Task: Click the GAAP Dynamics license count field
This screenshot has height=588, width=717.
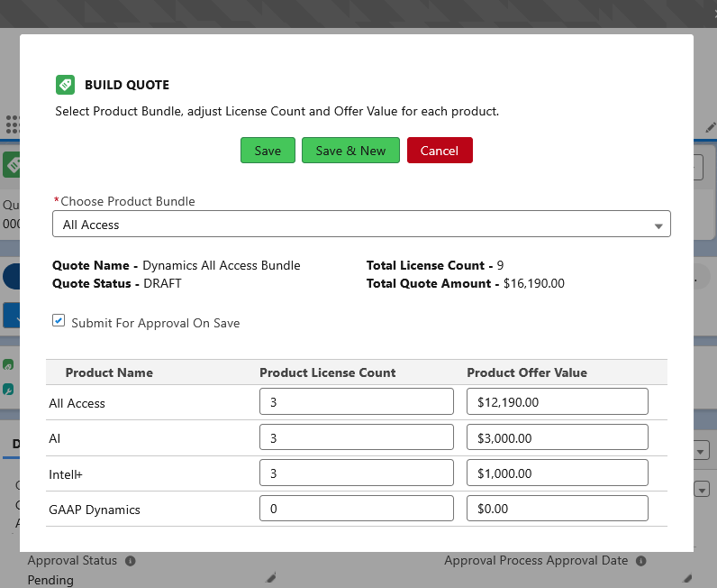Action: tap(357, 509)
